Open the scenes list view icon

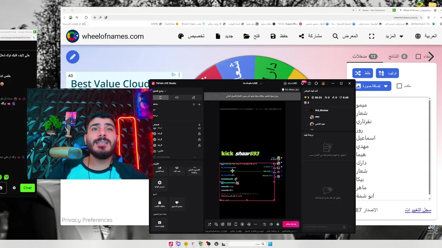pyautogui.click(x=194, y=104)
